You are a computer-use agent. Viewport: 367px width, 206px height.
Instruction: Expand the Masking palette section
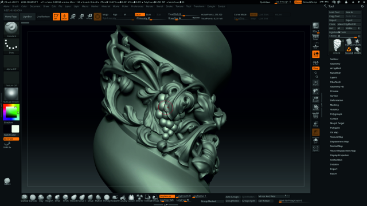click(x=334, y=105)
